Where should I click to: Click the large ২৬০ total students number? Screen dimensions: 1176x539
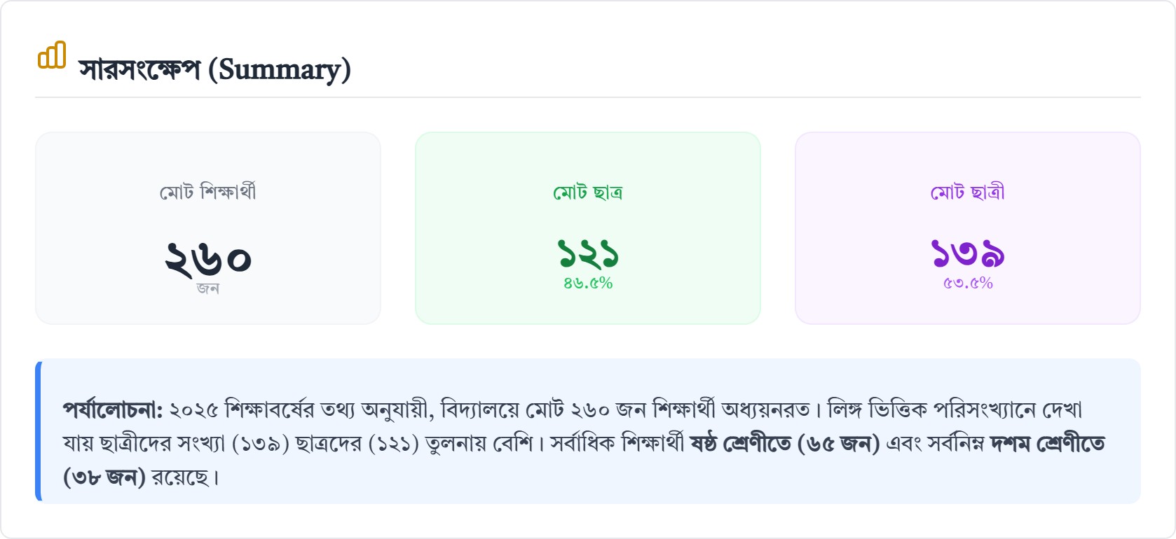pos(207,258)
